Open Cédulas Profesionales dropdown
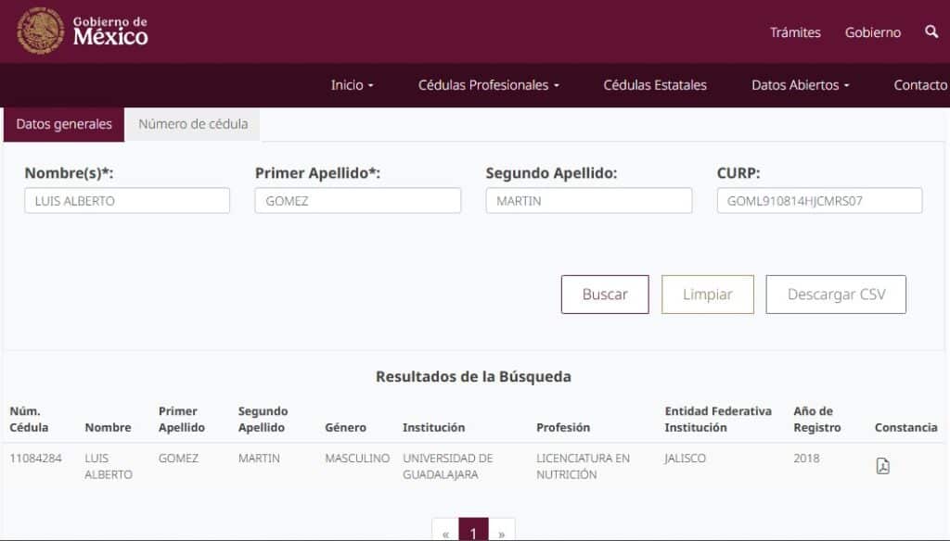 488,85
